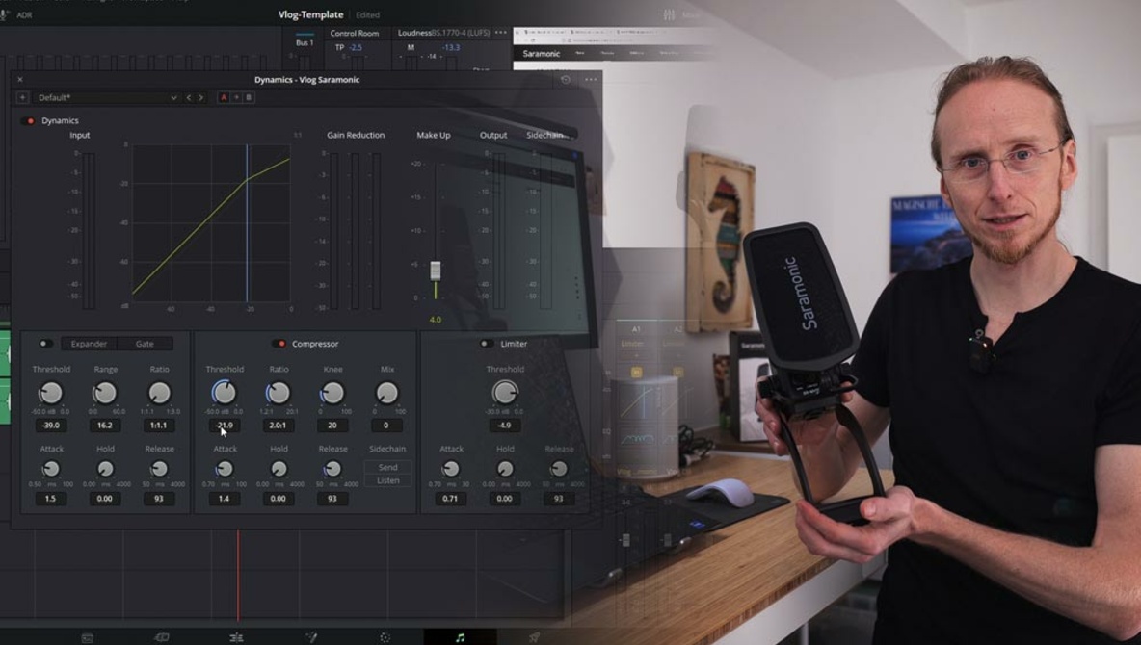This screenshot has height=645, width=1141.
Task: Select the B comparison state button
Action: click(x=249, y=97)
